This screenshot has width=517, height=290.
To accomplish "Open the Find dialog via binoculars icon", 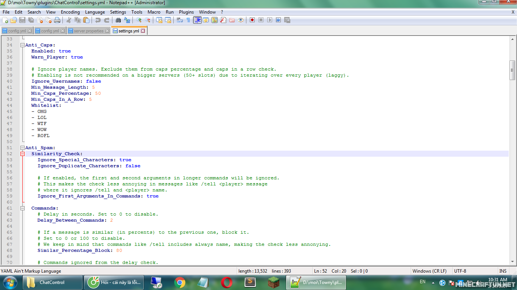I will 119,20.
